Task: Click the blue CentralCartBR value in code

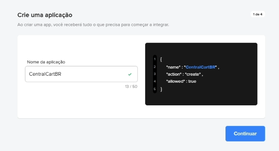Action: tap(200, 67)
